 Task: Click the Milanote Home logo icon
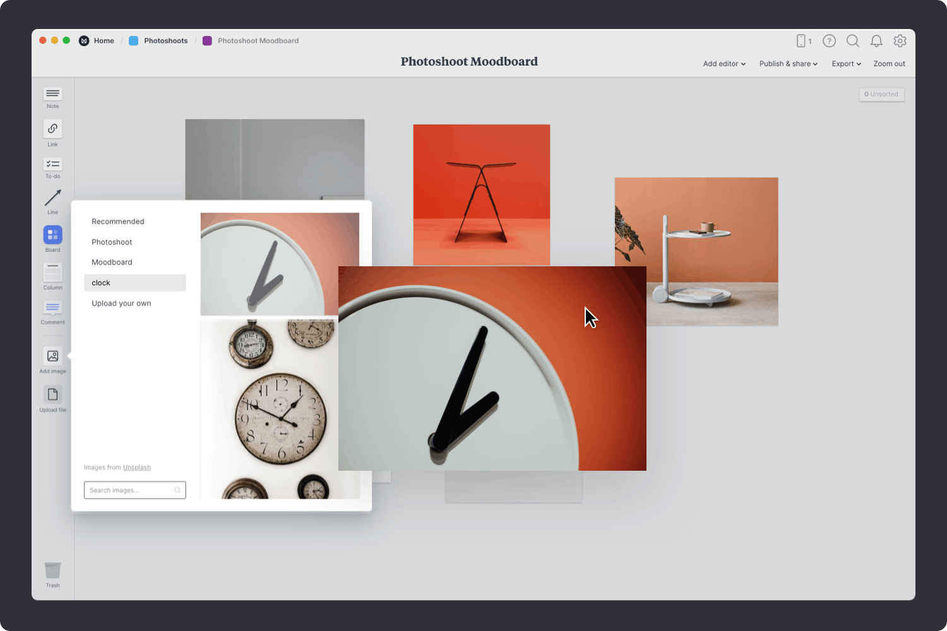(x=84, y=41)
